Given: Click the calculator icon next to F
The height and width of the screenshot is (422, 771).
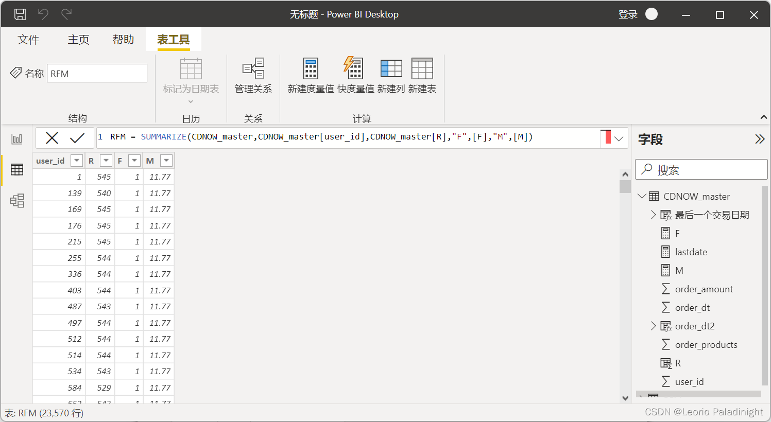Looking at the screenshot, I should point(665,234).
